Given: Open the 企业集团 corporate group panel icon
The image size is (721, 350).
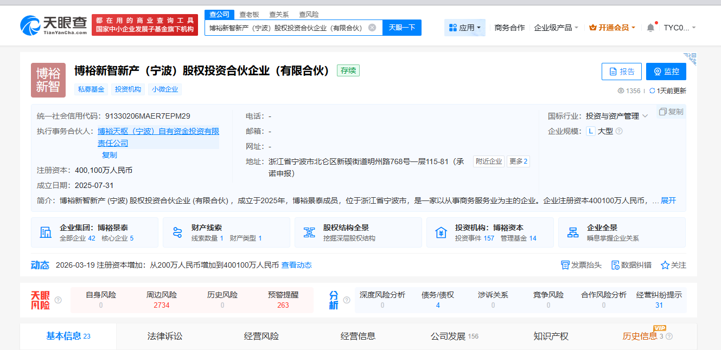Looking at the screenshot, I should (47, 232).
